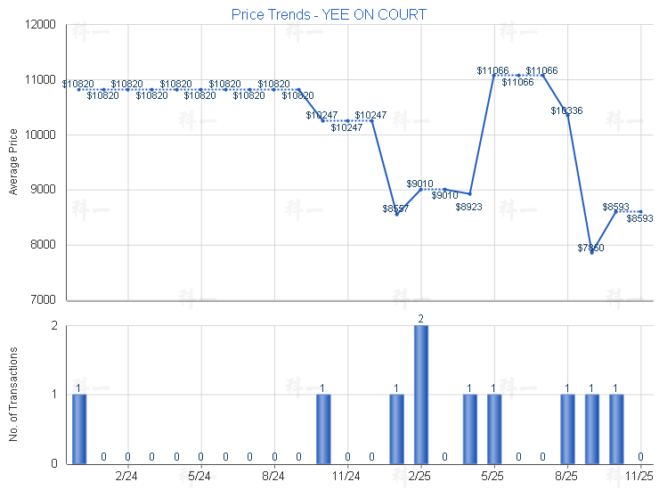The height and width of the screenshot is (490, 659).
Task: Click the chart title 'Price Trends - YEE ON COURT'
Action: pyautogui.click(x=329, y=14)
